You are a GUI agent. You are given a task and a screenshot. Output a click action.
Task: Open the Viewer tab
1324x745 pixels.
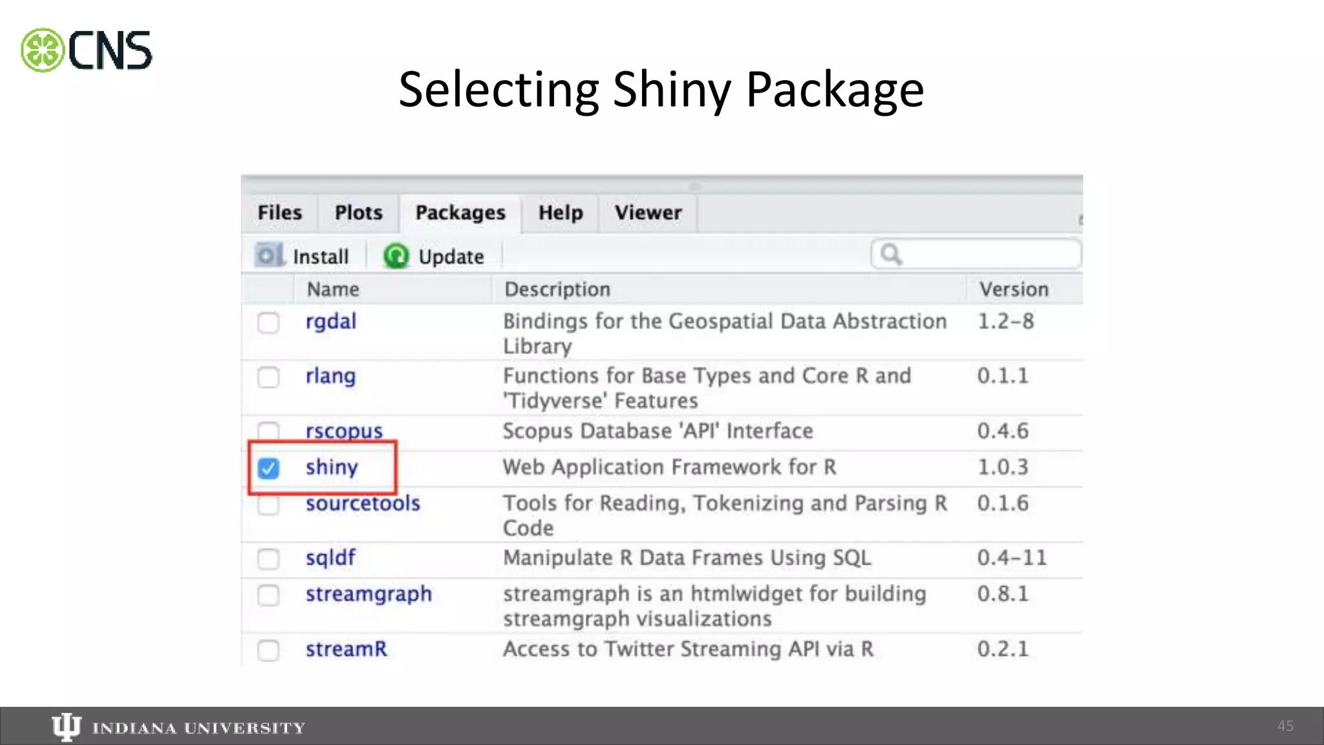tap(648, 213)
